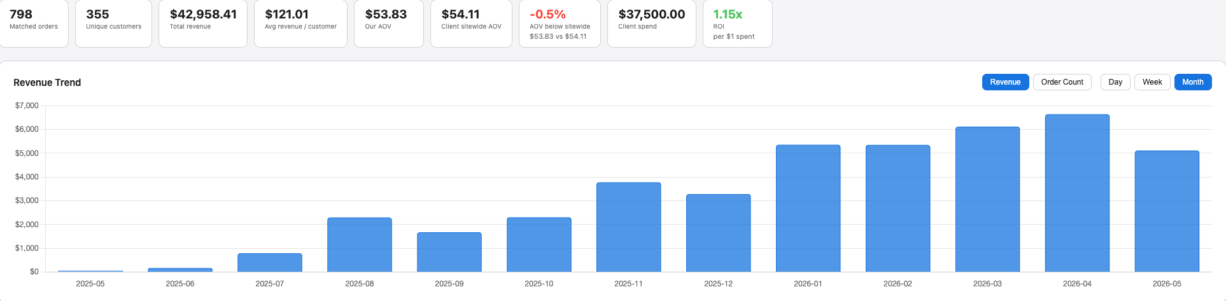Click the $0 y-axis label
Screen dimensions: 1226x301
pyautogui.click(x=34, y=272)
